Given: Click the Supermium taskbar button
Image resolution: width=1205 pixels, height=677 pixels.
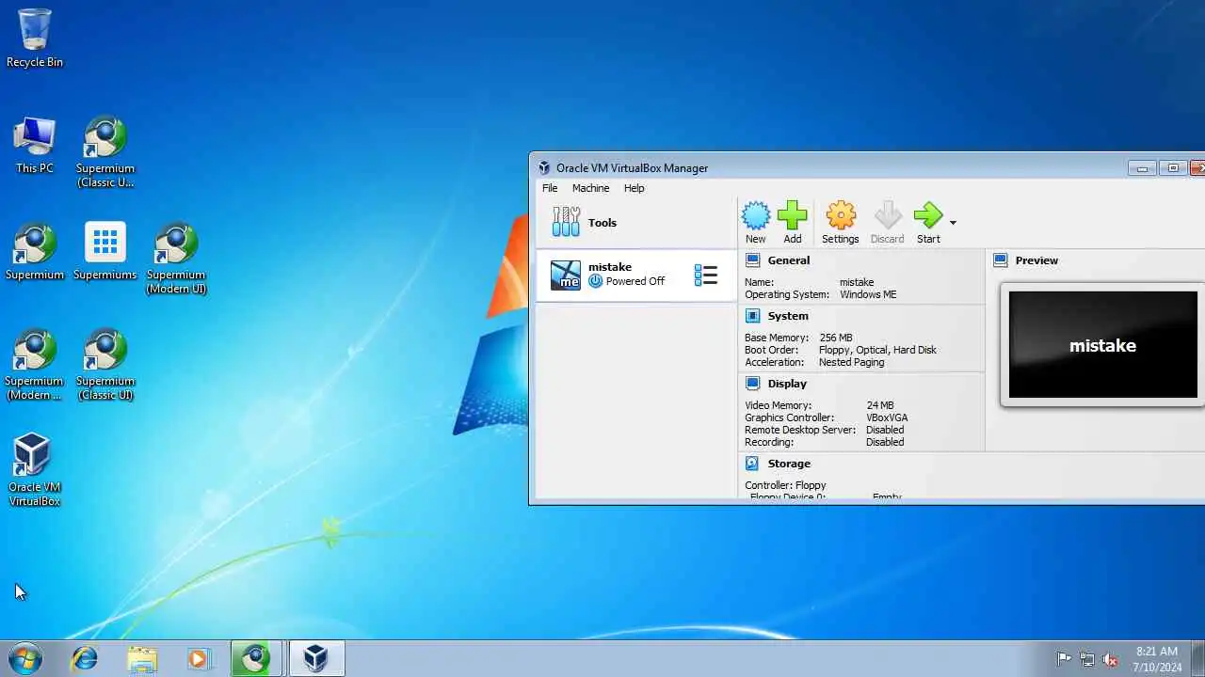Looking at the screenshot, I should click(257, 659).
